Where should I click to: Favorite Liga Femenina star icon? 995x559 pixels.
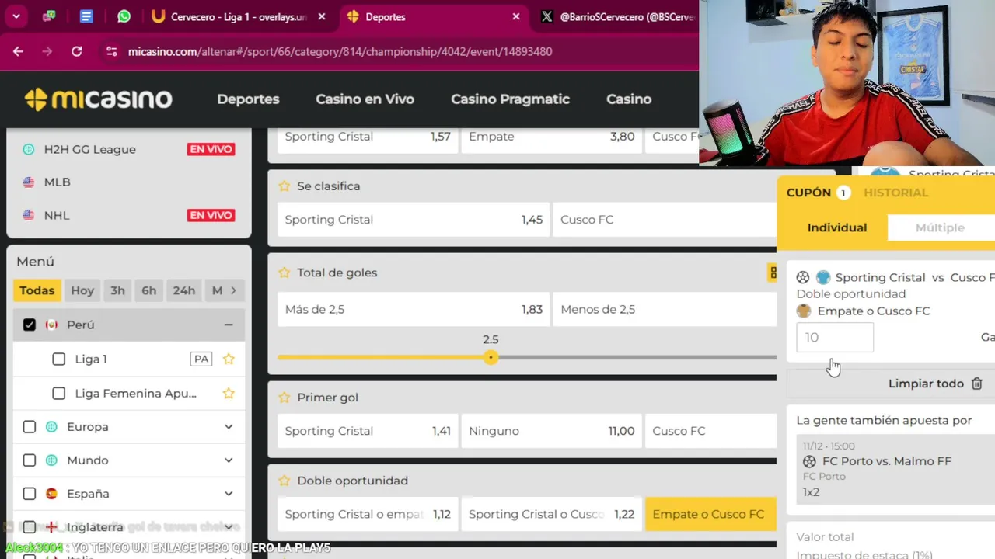click(x=229, y=394)
